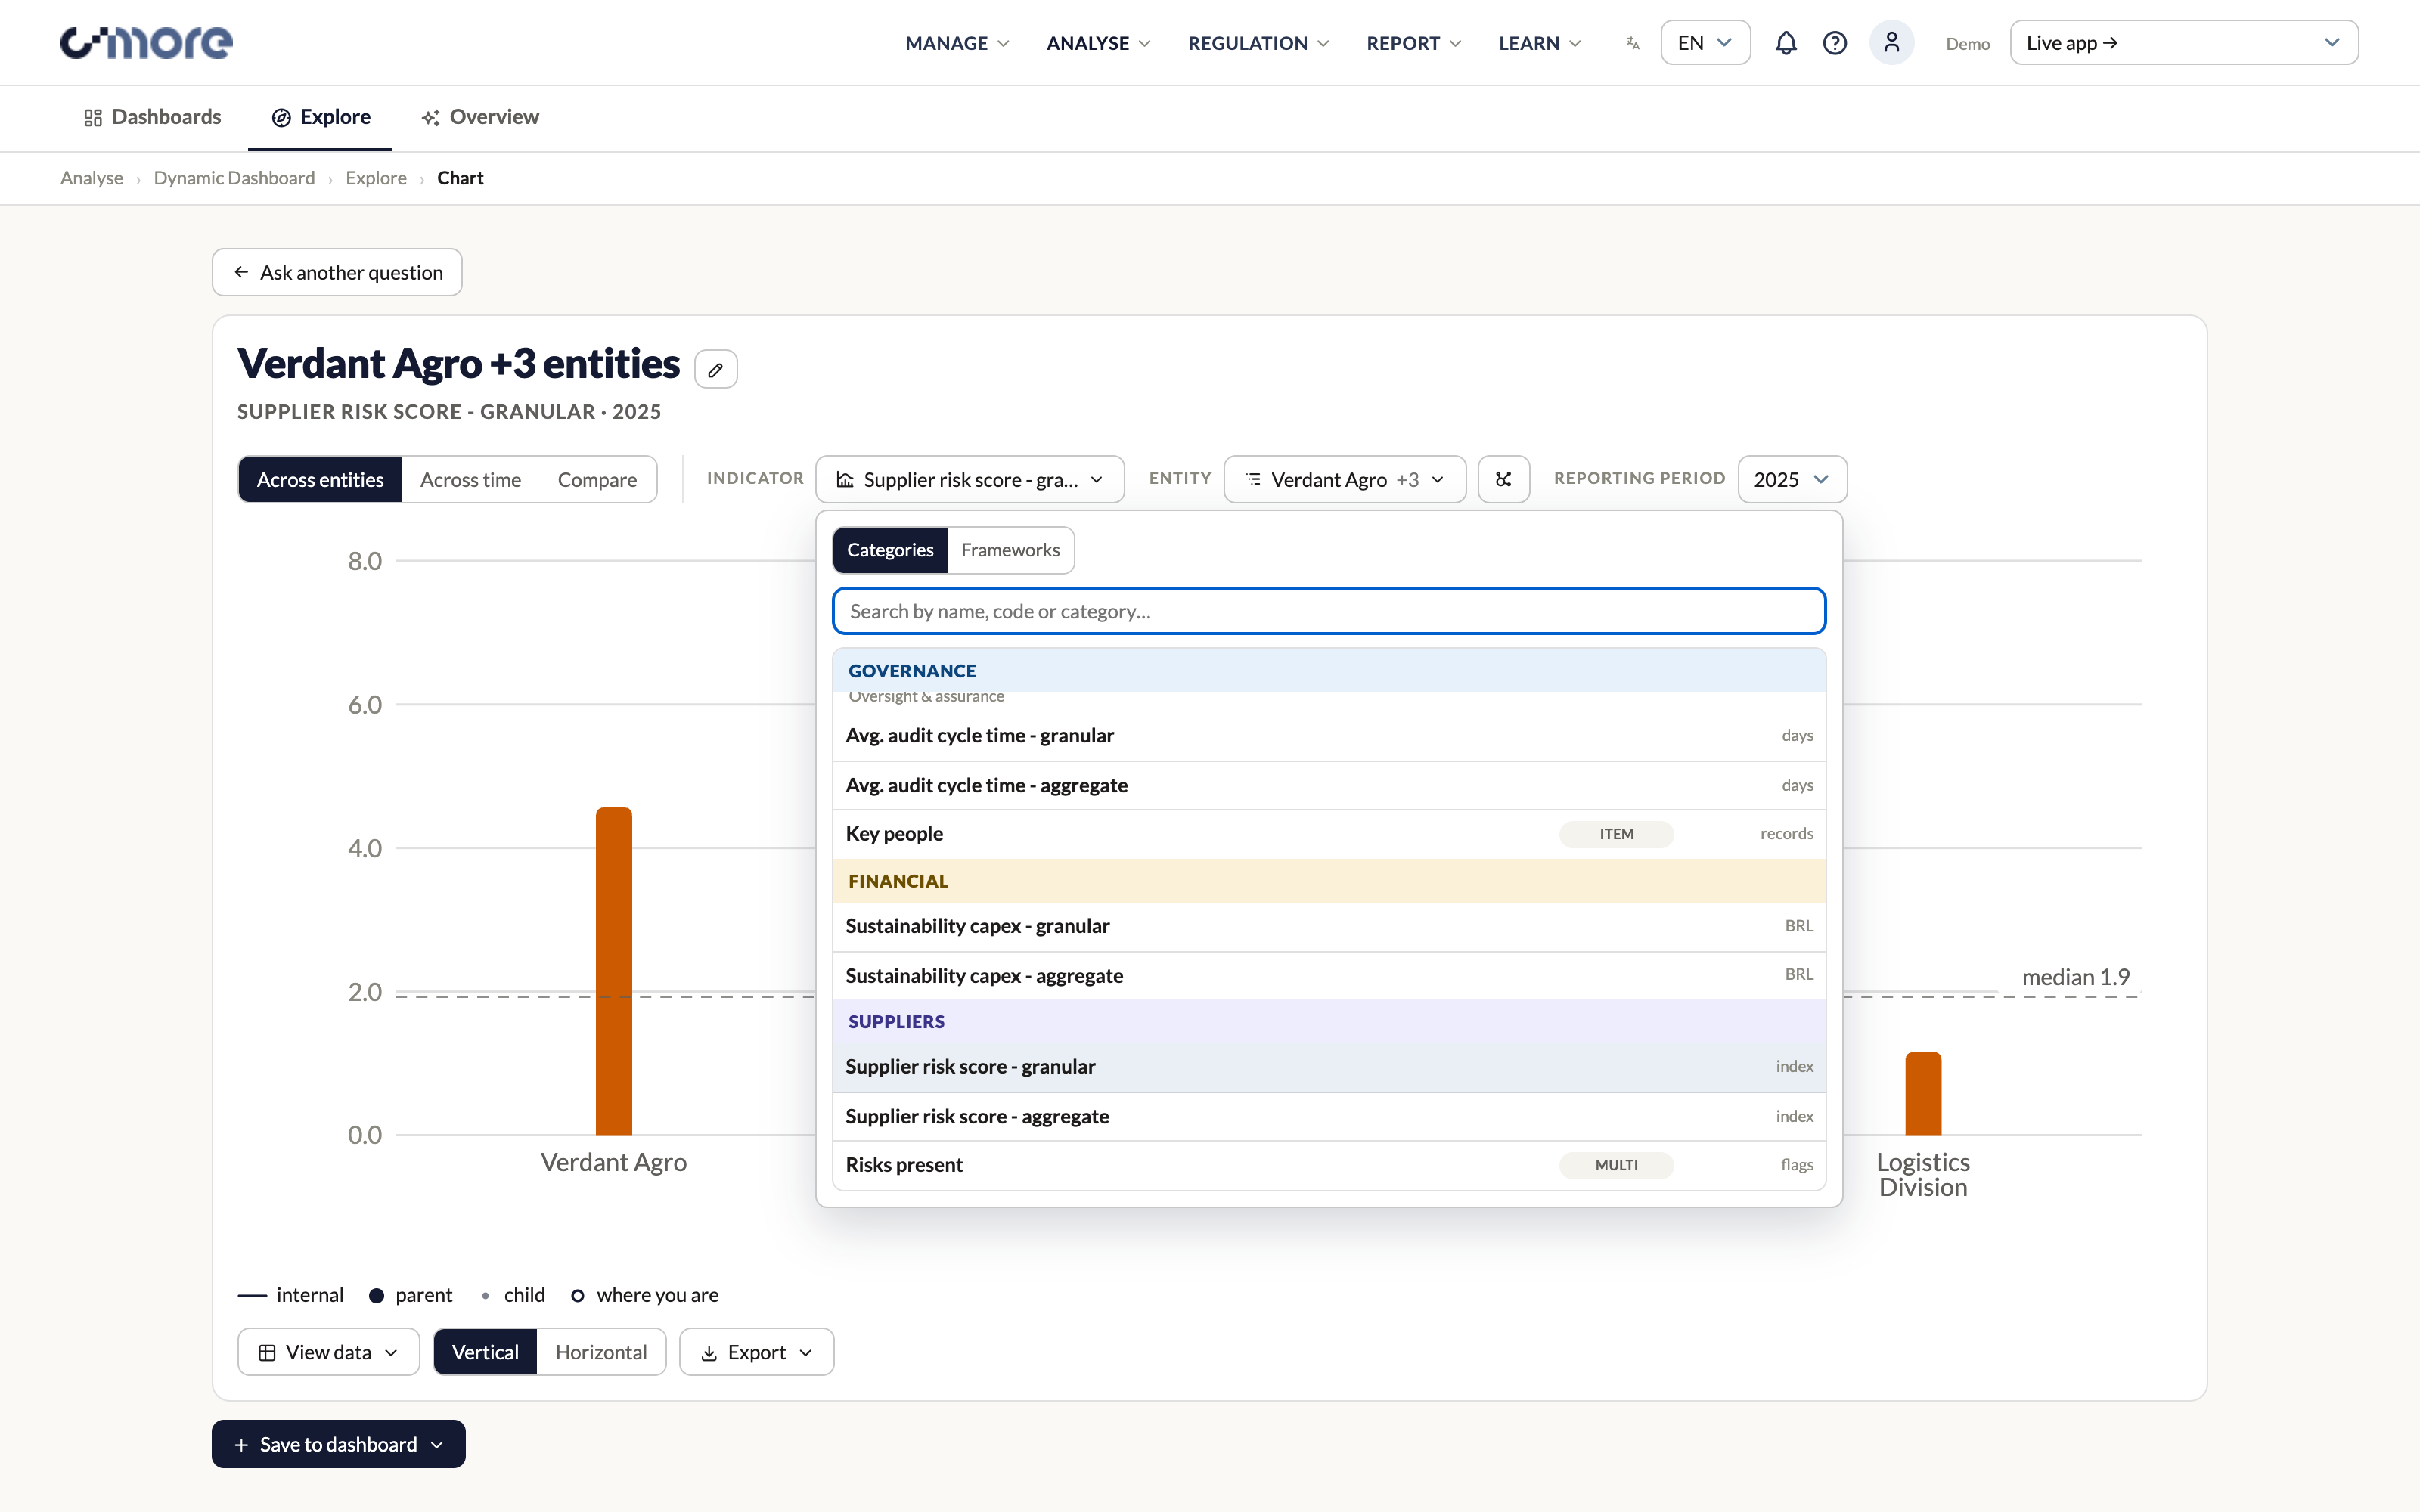Screen dimensions: 2420x1512
Task: Focus the indicator search field
Action: 1329,611
